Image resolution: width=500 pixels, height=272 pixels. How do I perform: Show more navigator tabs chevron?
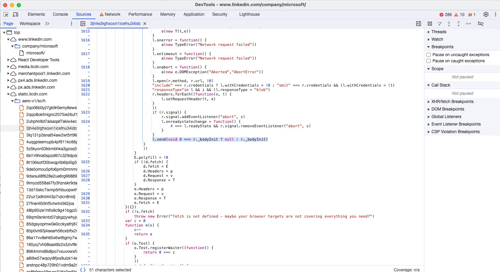[x=47, y=24]
